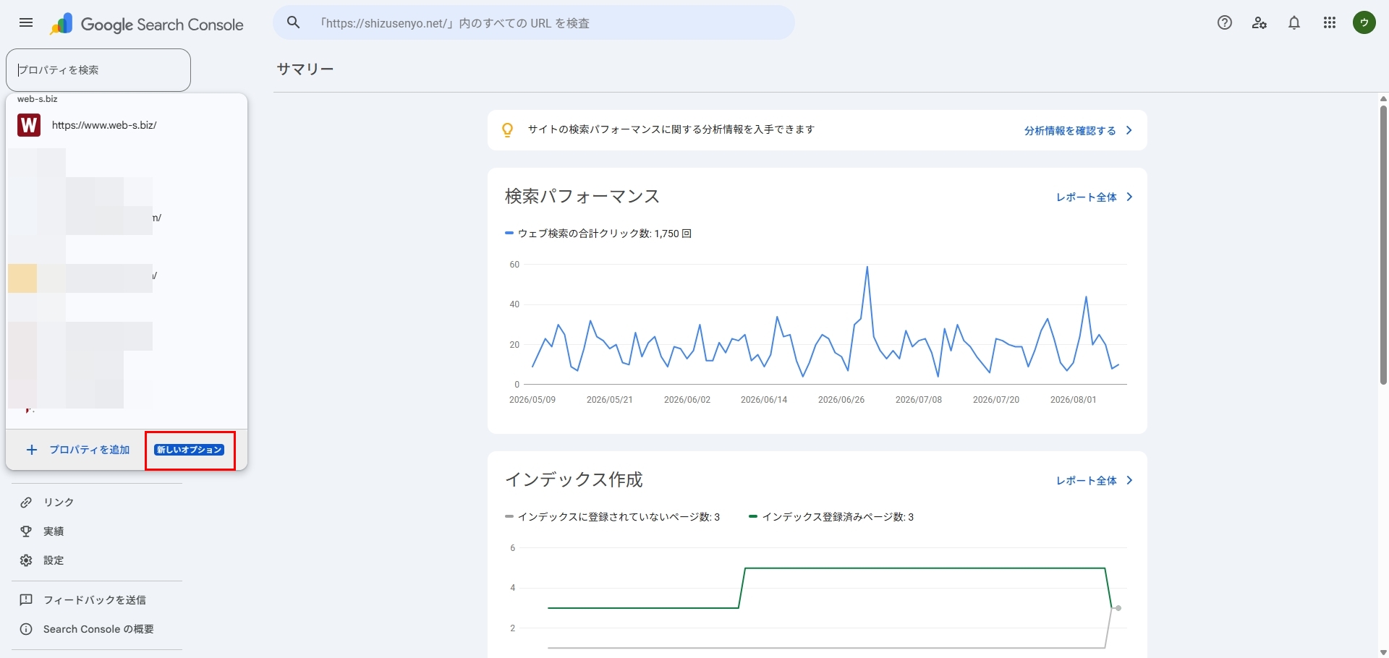Click the 2026/06/26 date axis label

[841, 400]
